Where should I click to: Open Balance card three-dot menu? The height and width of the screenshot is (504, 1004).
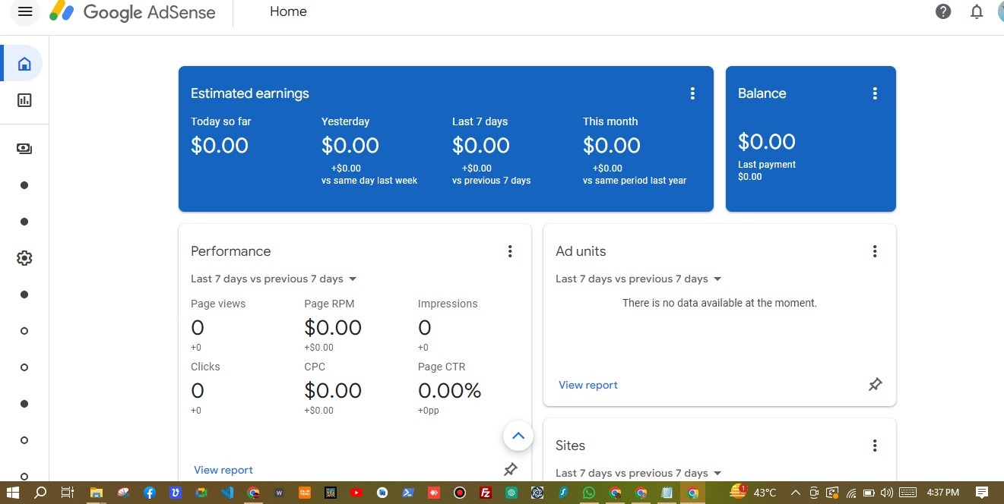click(x=875, y=93)
